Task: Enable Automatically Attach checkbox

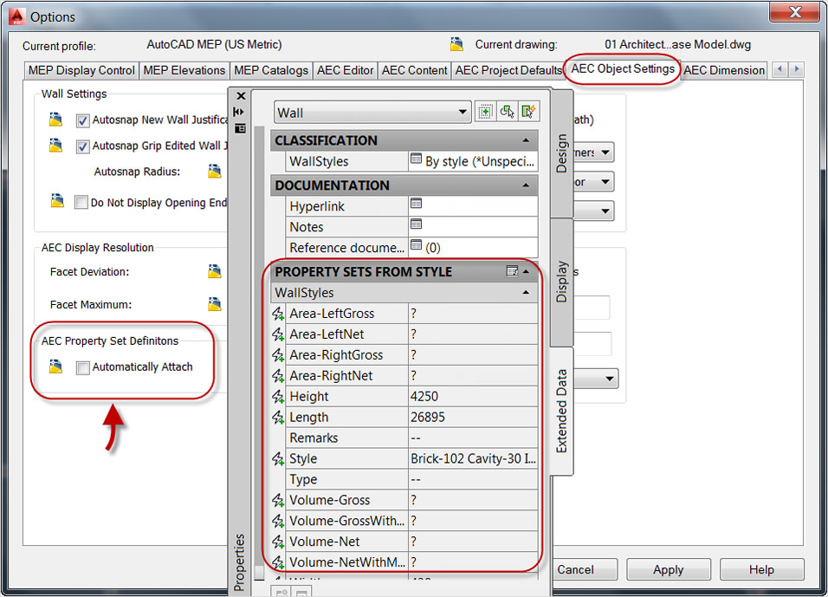Action: coord(82,367)
